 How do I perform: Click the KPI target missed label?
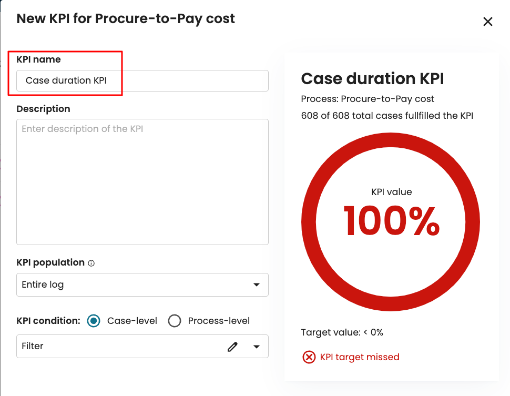tap(360, 358)
